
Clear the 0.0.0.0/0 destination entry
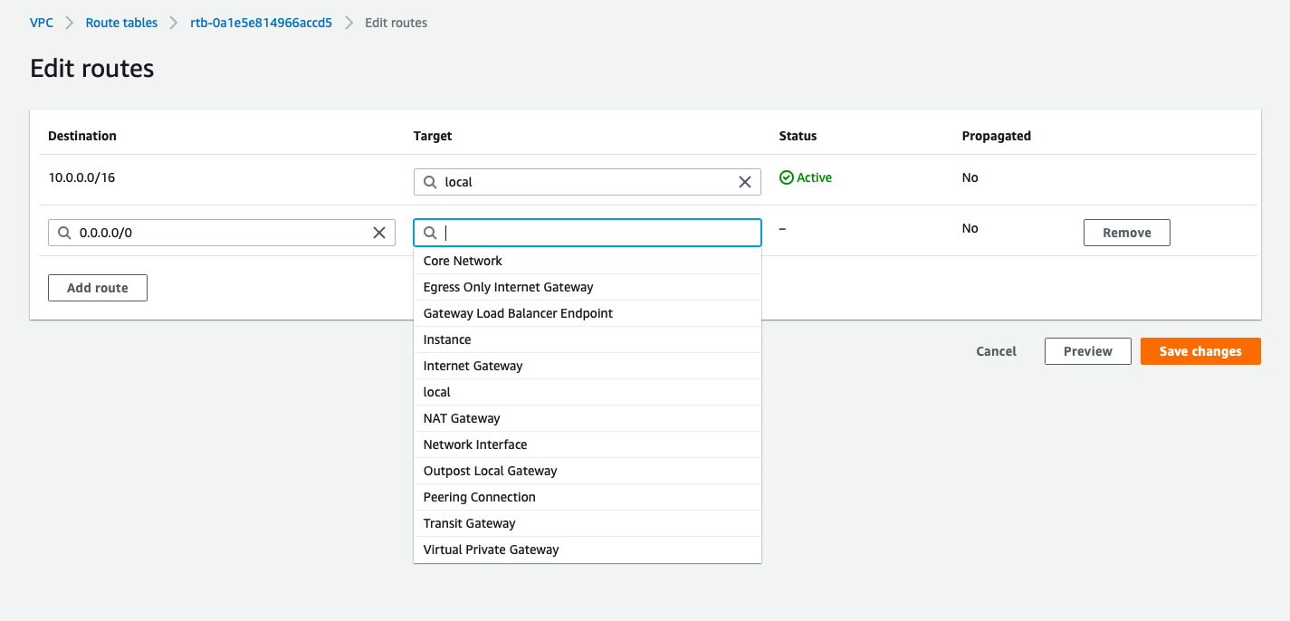[x=379, y=233]
